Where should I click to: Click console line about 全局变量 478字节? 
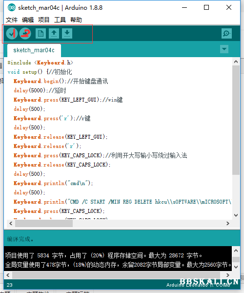tap(119, 265)
